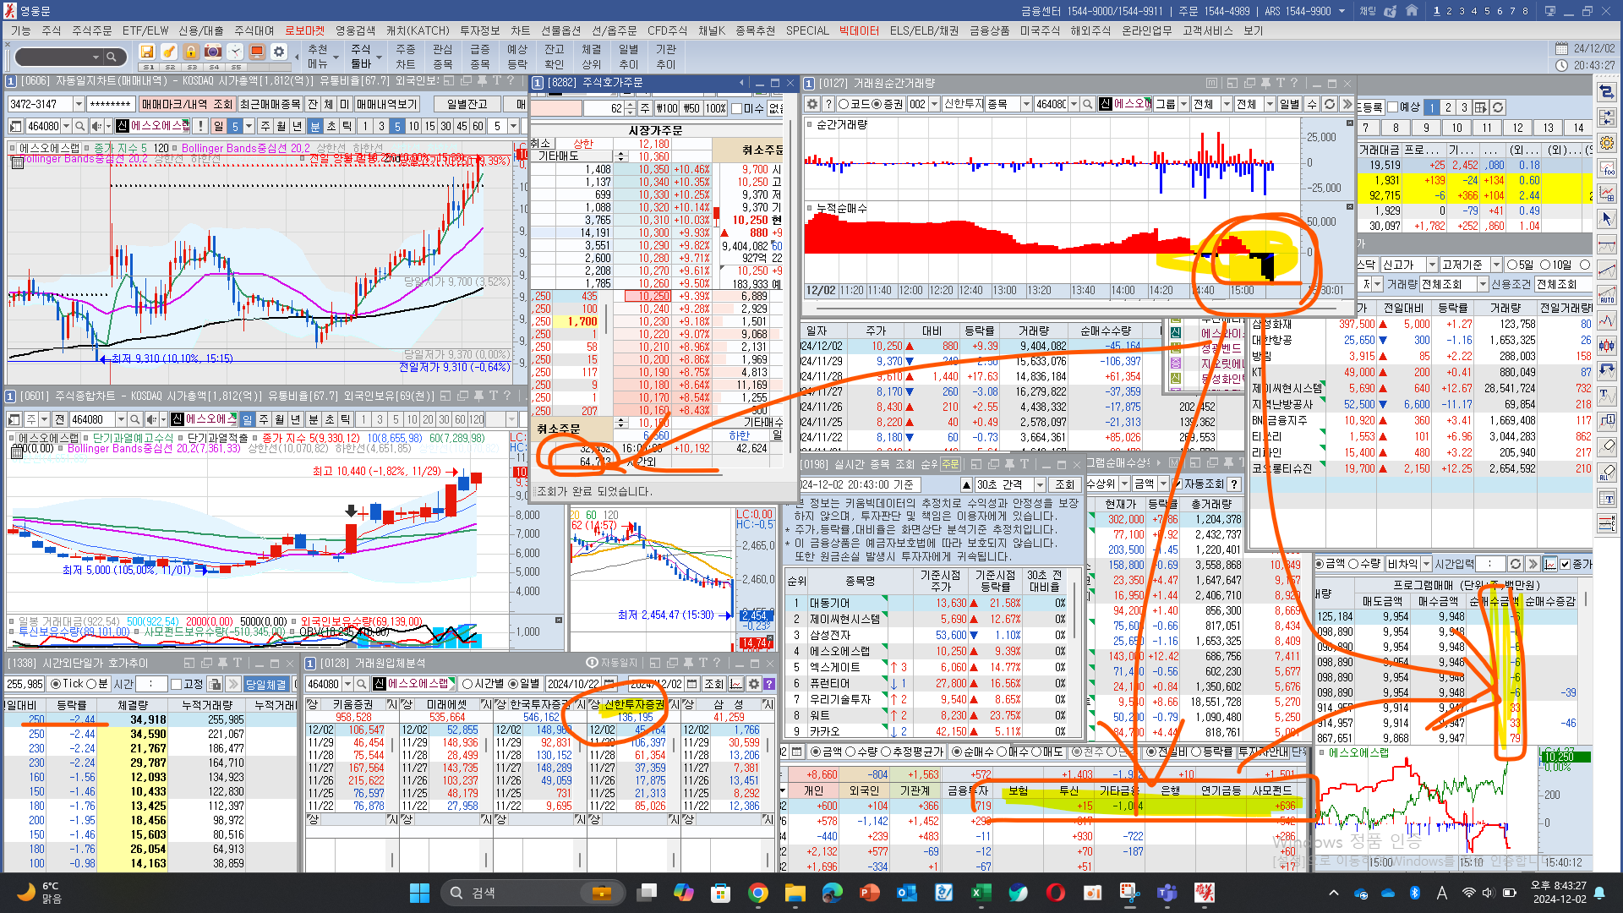1623x913 pixels.
Task: Click the padlock screen-lock icon
Action: tap(191, 52)
